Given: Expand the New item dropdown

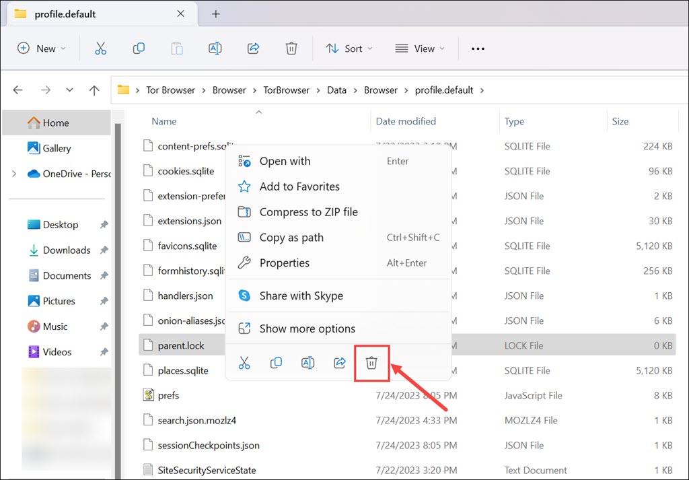Looking at the screenshot, I should [x=42, y=48].
